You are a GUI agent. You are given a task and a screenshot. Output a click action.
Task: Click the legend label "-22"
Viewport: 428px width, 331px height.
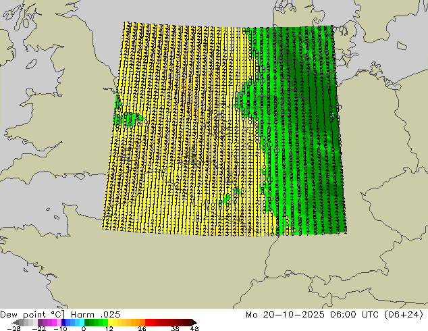click(39, 329)
